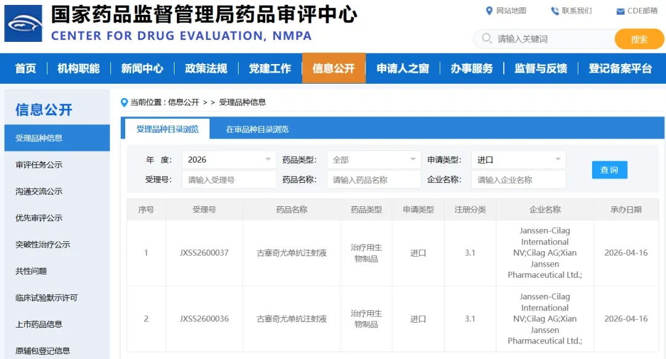Image resolution: width=666 pixels, height=359 pixels.
Task: Open 政策法规 navigation item
Action: coord(206,68)
